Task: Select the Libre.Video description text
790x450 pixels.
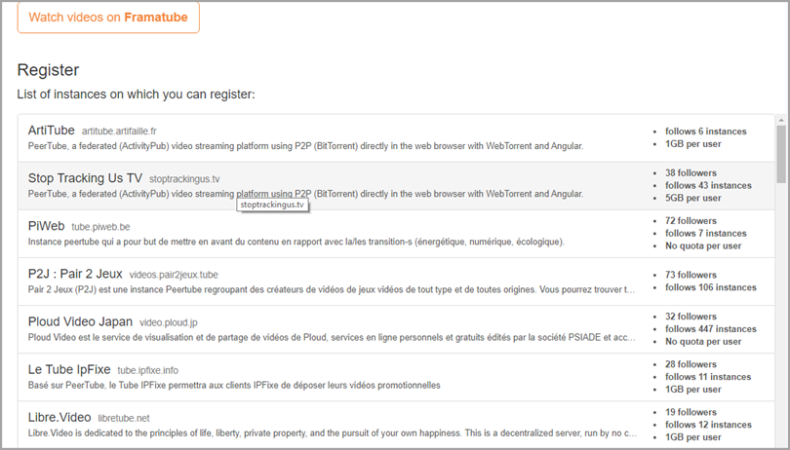Action: 333,433
